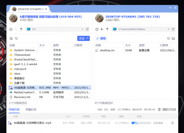Click the trash icon beside 清除已完成

click(159, 110)
